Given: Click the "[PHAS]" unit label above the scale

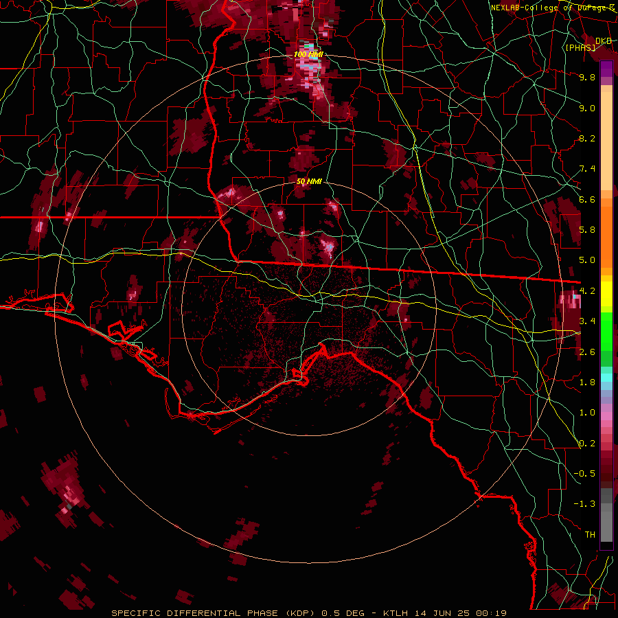Looking at the screenshot, I should 580,47.
